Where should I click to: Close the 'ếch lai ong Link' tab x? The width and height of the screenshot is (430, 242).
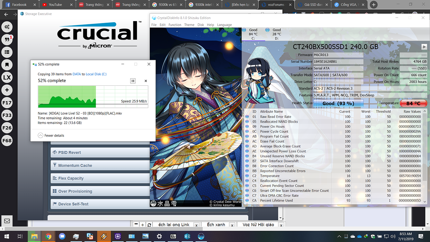point(196,225)
